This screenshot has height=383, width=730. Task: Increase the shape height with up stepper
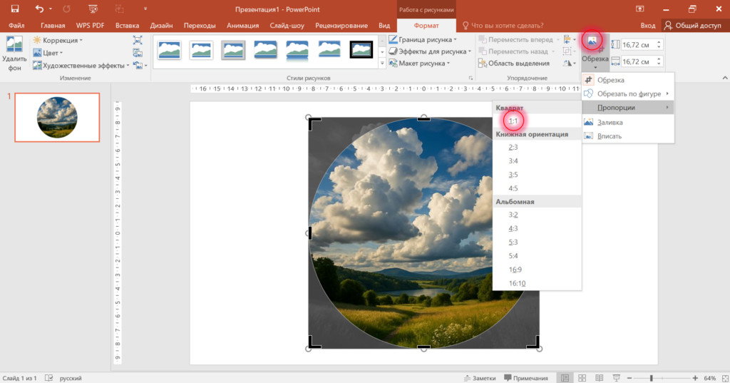pyautogui.click(x=659, y=42)
